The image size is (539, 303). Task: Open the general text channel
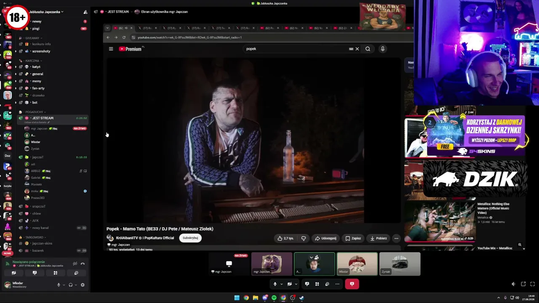click(53, 74)
